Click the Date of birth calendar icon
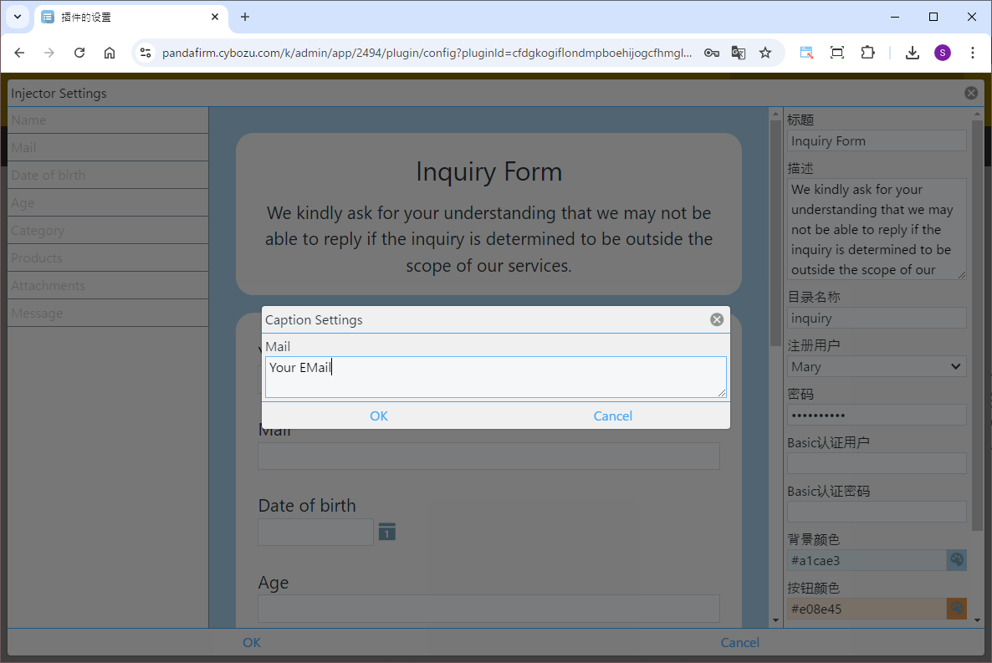This screenshot has width=992, height=663. point(386,532)
